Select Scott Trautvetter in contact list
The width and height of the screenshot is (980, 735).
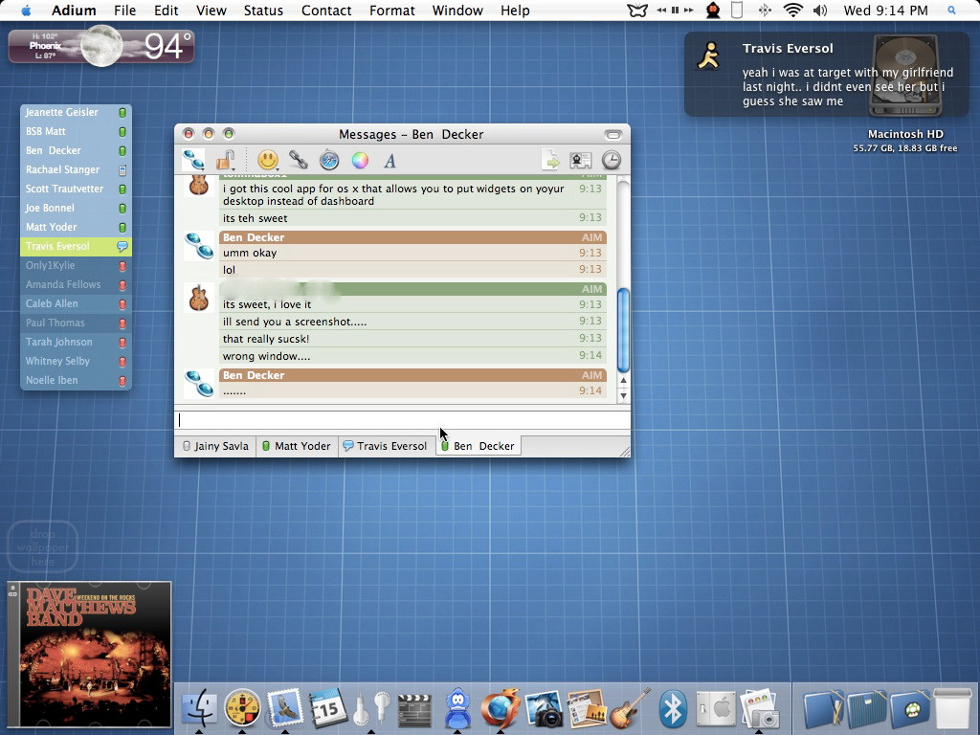point(76,189)
